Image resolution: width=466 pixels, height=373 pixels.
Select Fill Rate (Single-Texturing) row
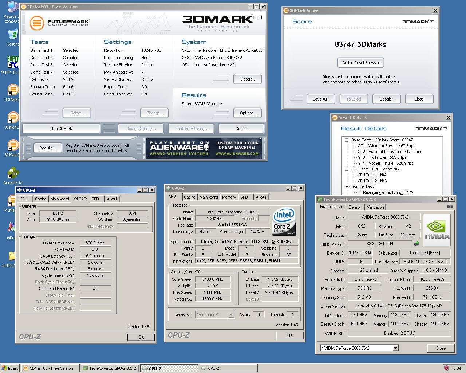(x=385, y=192)
